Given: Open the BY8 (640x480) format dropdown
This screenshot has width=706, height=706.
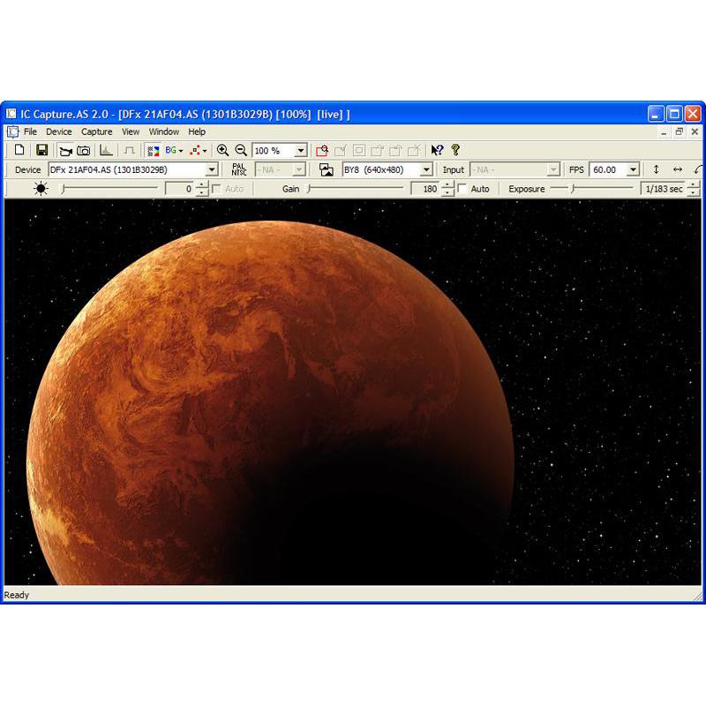Looking at the screenshot, I should (427, 169).
